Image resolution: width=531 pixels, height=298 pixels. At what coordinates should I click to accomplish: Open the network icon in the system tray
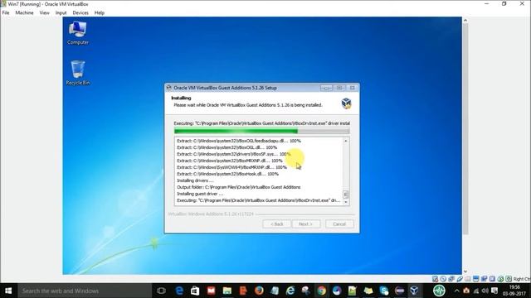tap(476, 291)
